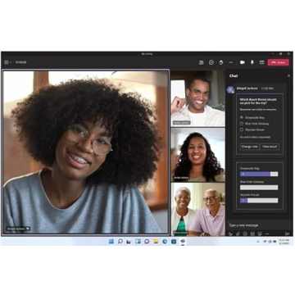295x295 pixels.
Task: Raise hand using the hand icon
Action: click(221, 62)
